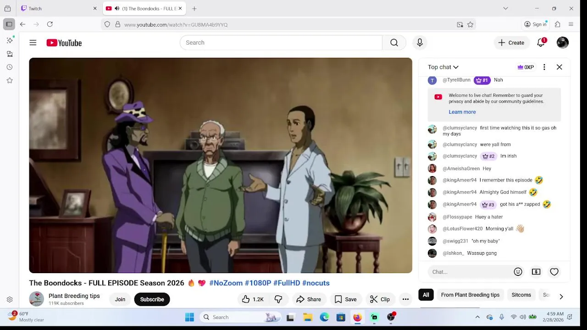Open sidebar settings gear icon
This screenshot has height=330, width=587.
(10, 299)
